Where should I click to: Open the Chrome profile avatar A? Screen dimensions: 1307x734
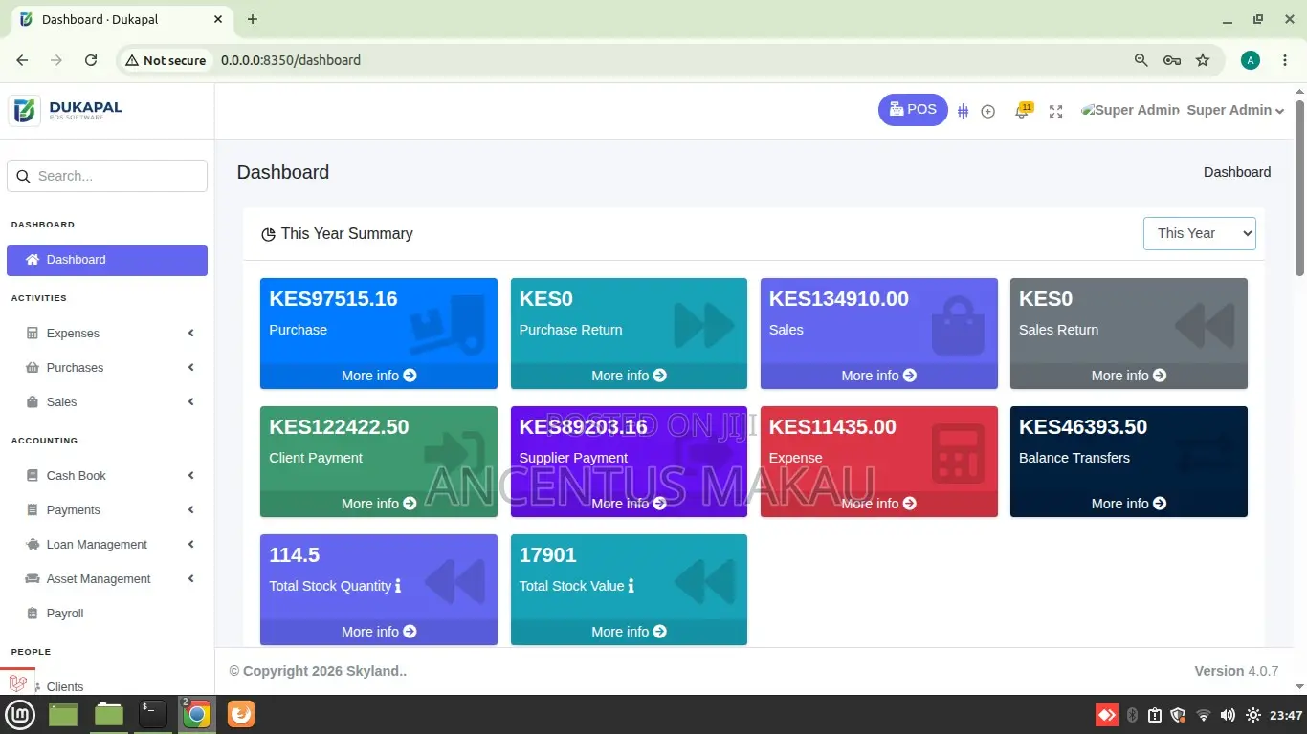(1251, 60)
